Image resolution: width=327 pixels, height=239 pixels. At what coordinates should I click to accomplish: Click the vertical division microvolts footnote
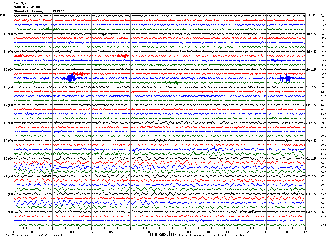click(34, 235)
